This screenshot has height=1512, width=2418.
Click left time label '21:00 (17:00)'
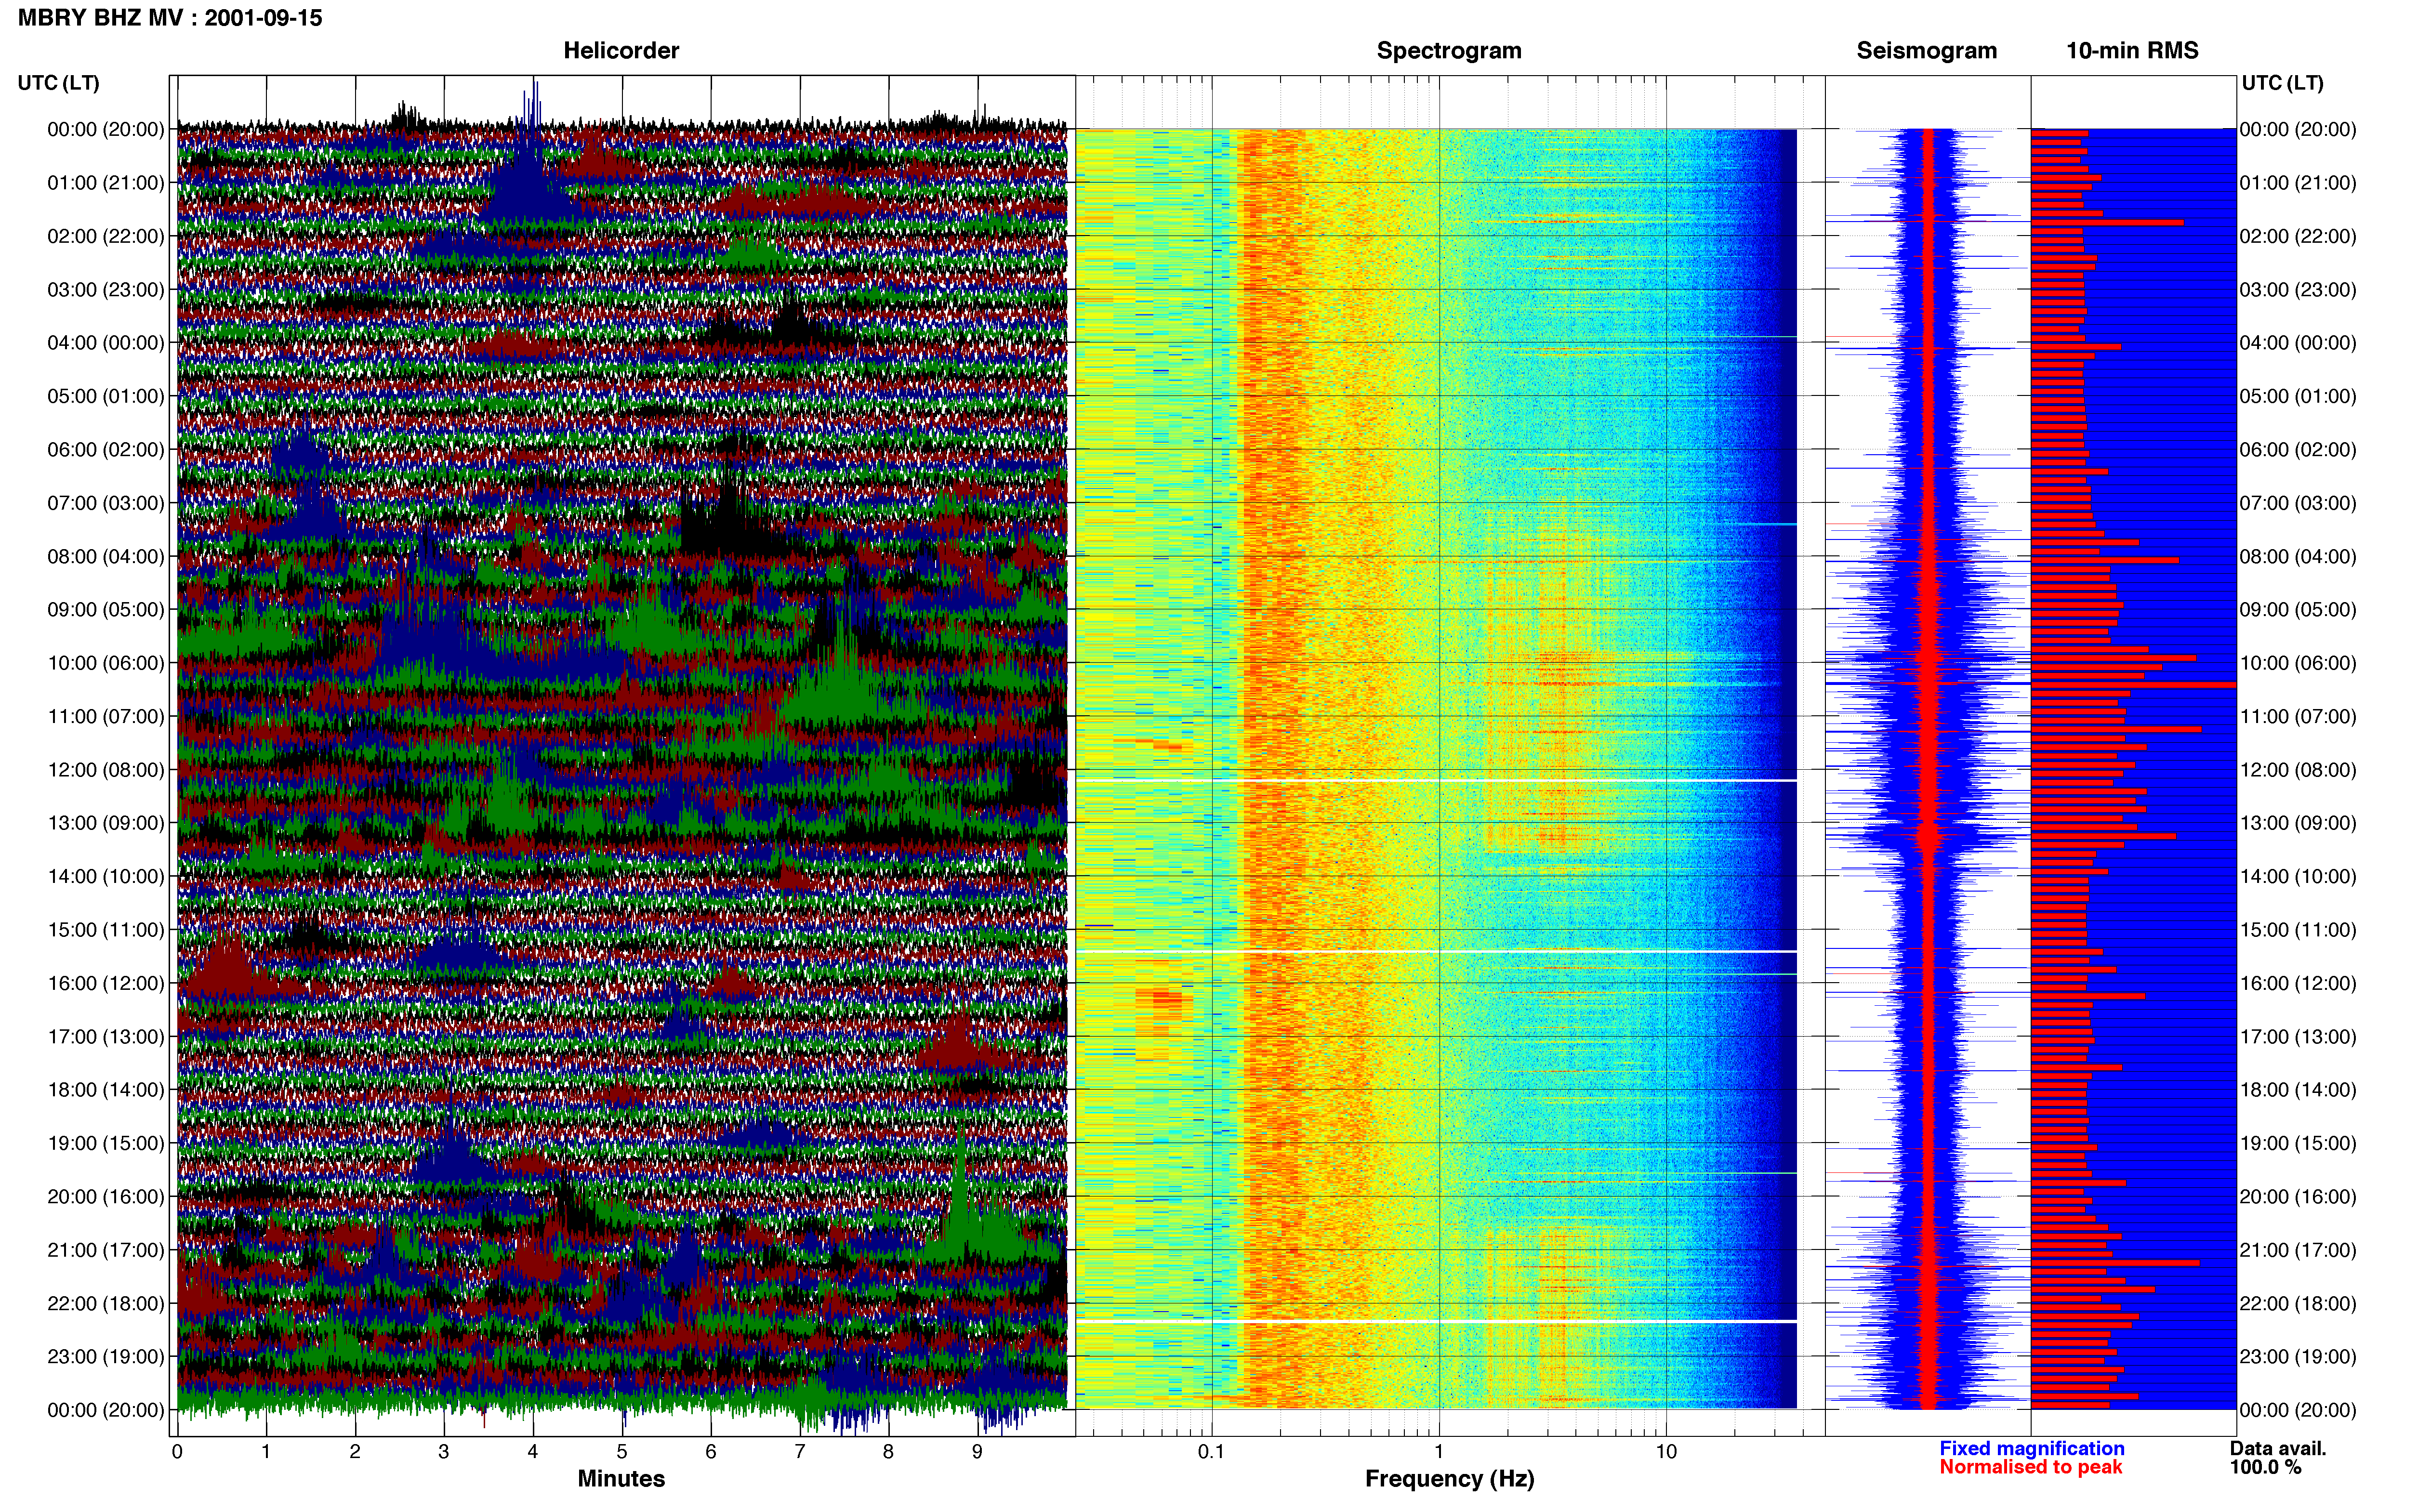[x=106, y=1250]
